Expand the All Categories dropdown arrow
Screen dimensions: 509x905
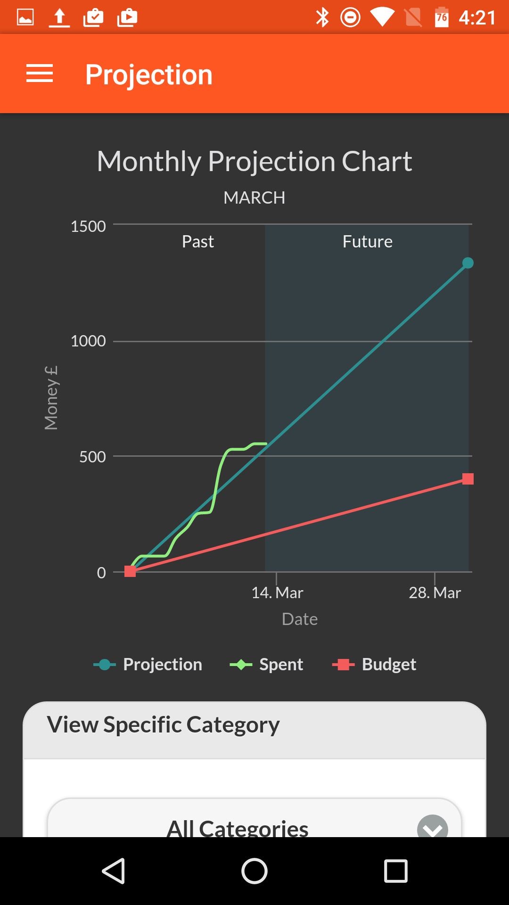click(432, 827)
